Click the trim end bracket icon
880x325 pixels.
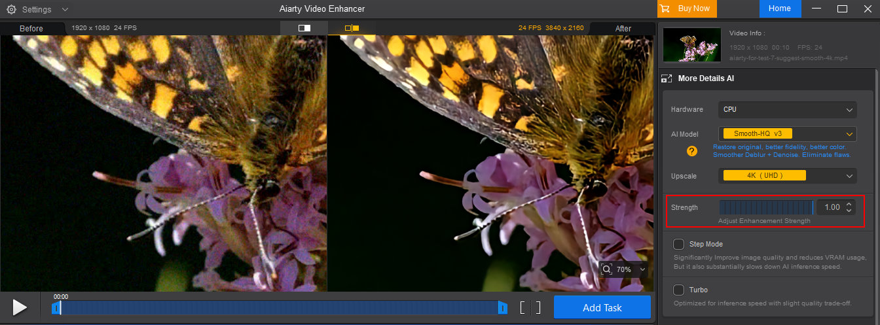538,308
